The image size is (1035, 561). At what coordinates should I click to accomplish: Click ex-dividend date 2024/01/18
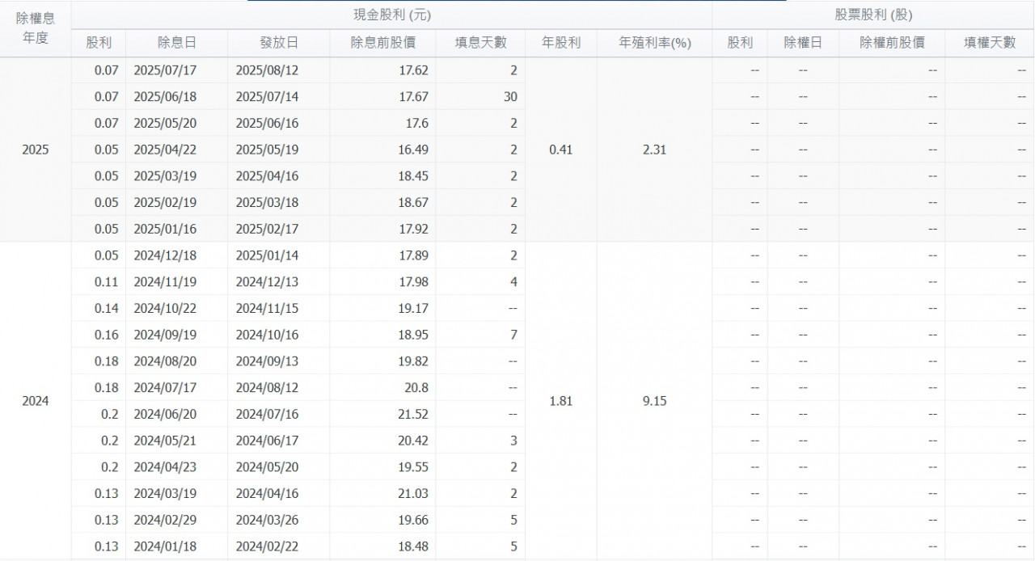point(165,546)
